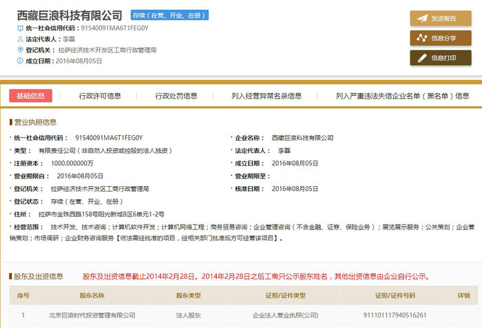
Task: Switch to 行政许可信息 tab
Action: [x=100, y=96]
